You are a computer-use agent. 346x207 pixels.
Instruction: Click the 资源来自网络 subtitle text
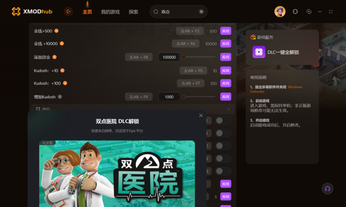117,131
